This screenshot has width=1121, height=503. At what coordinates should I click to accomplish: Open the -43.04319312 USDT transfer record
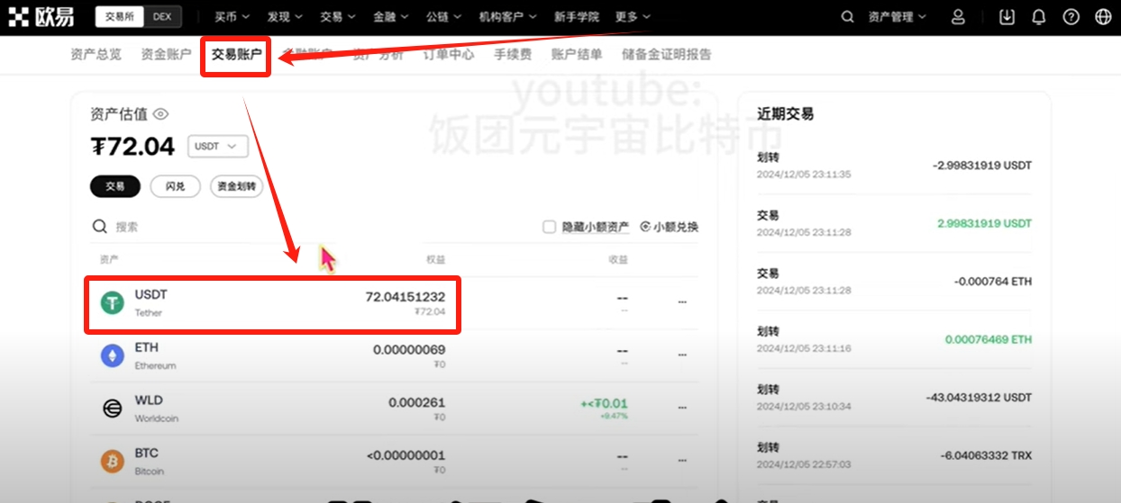(x=894, y=397)
